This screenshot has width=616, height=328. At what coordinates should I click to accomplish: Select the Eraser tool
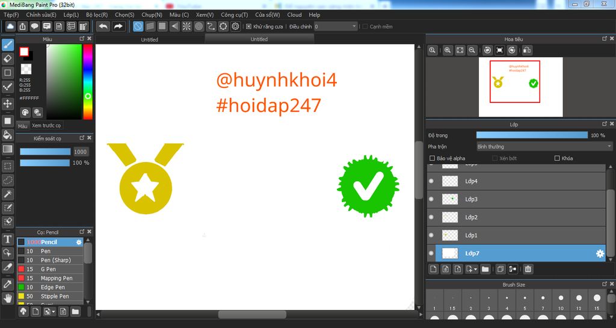tap(7, 59)
